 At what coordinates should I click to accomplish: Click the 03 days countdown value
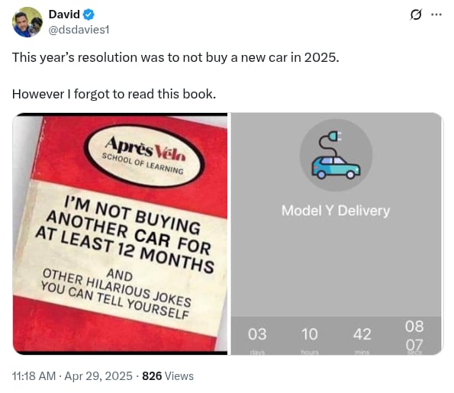point(257,334)
